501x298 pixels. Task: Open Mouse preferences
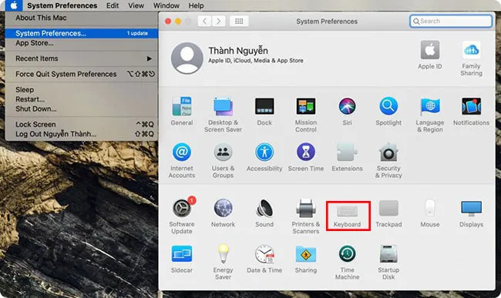pos(430,213)
